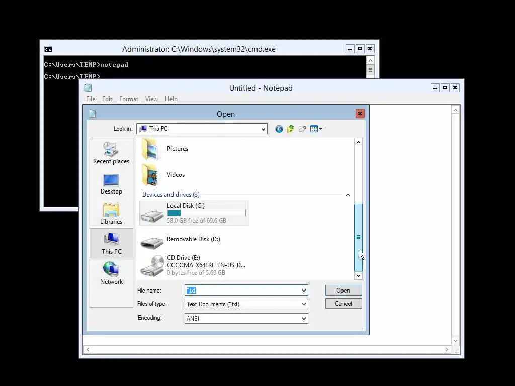Viewport: 515px width, 386px height.
Task: Click the 'Removable Disk (D:)' label
Action: pos(194,239)
